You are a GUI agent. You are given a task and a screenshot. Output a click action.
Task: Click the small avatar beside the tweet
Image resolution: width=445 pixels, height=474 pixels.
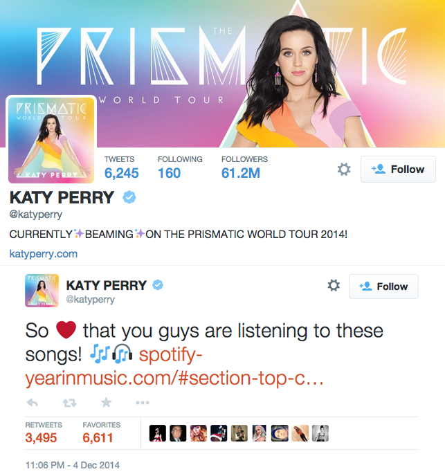tap(42, 291)
